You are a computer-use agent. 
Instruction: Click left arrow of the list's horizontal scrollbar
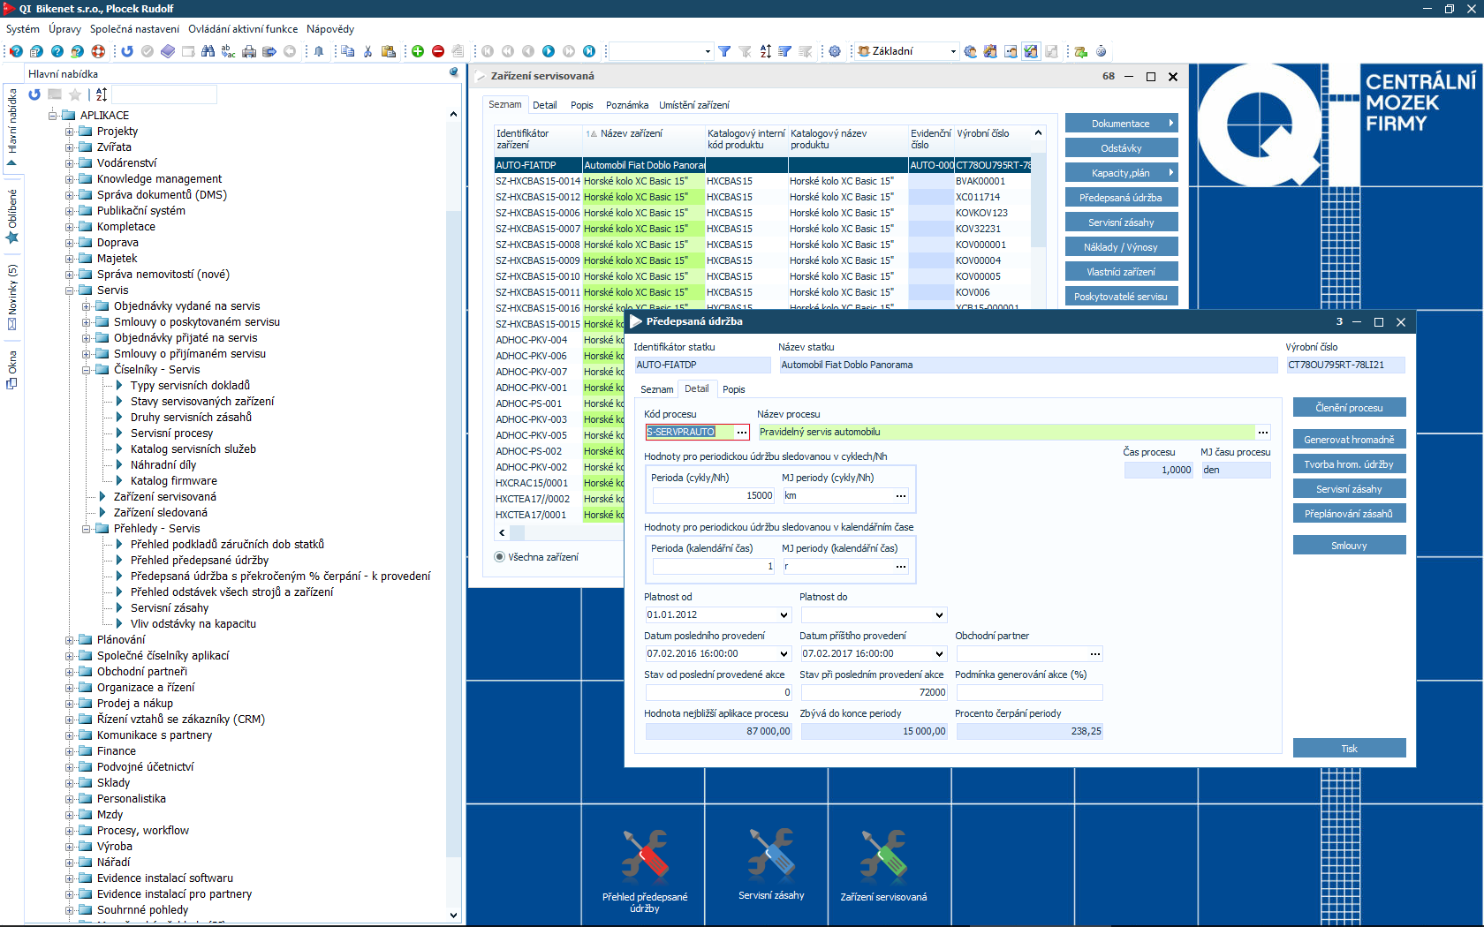point(503,532)
